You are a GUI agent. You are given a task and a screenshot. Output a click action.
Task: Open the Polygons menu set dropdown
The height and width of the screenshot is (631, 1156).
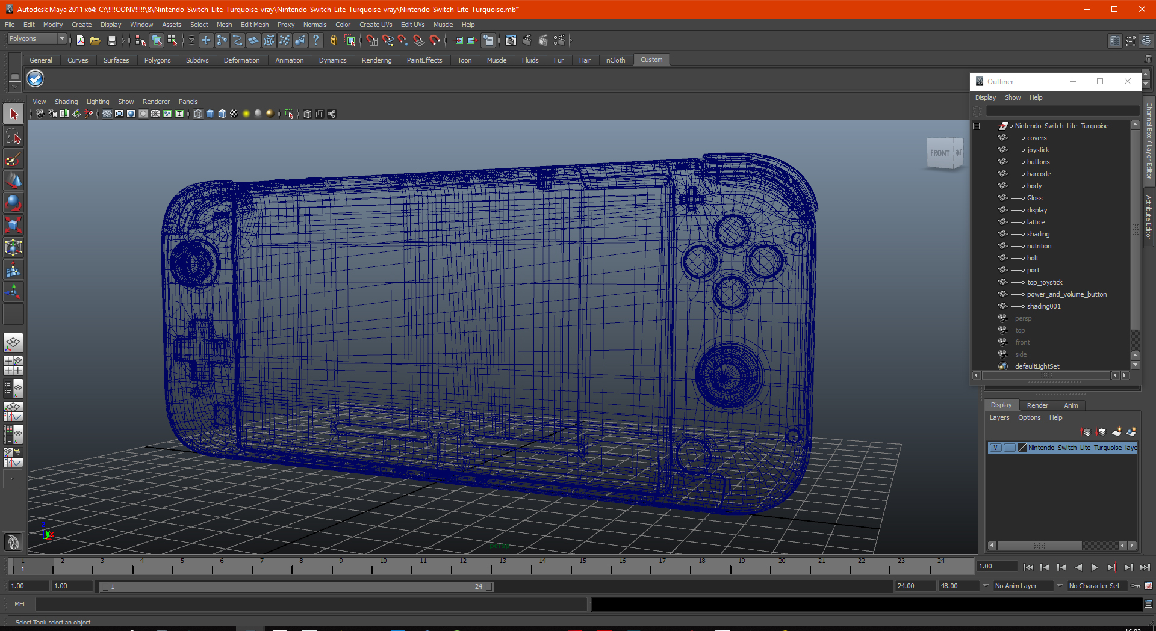61,38
